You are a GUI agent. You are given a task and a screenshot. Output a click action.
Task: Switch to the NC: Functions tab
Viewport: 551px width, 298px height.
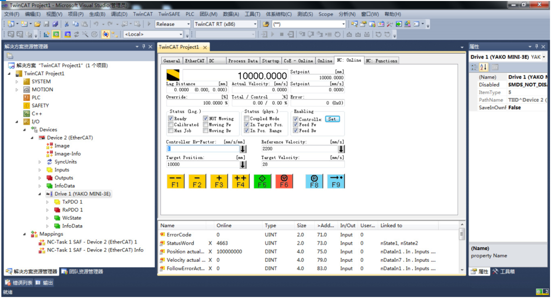coord(381,61)
